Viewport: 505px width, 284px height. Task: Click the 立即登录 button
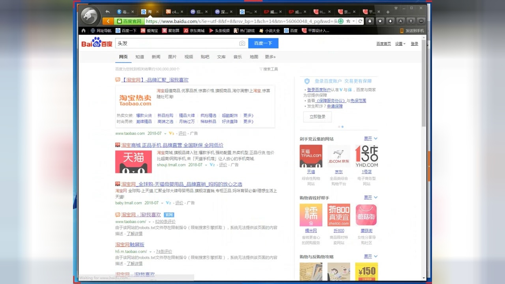tap(317, 117)
